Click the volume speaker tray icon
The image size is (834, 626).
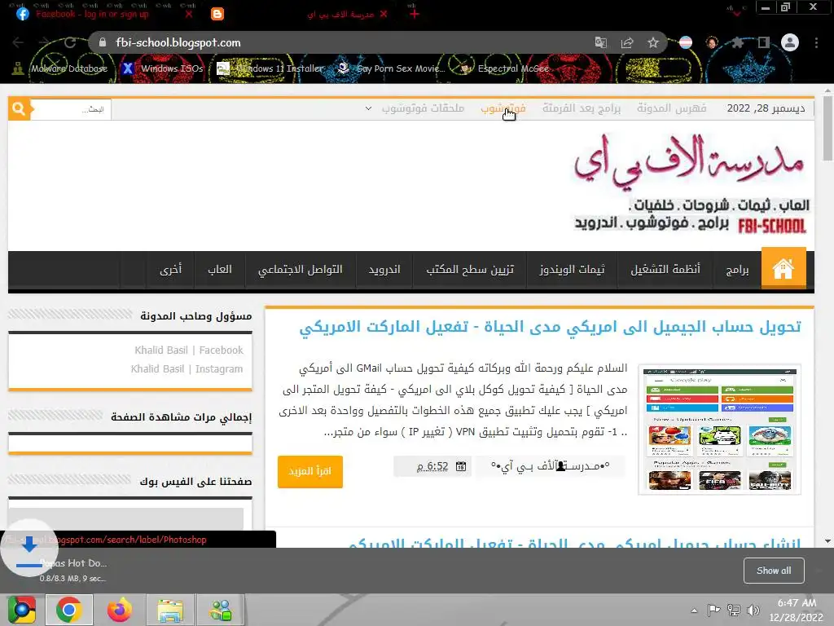[753, 610]
